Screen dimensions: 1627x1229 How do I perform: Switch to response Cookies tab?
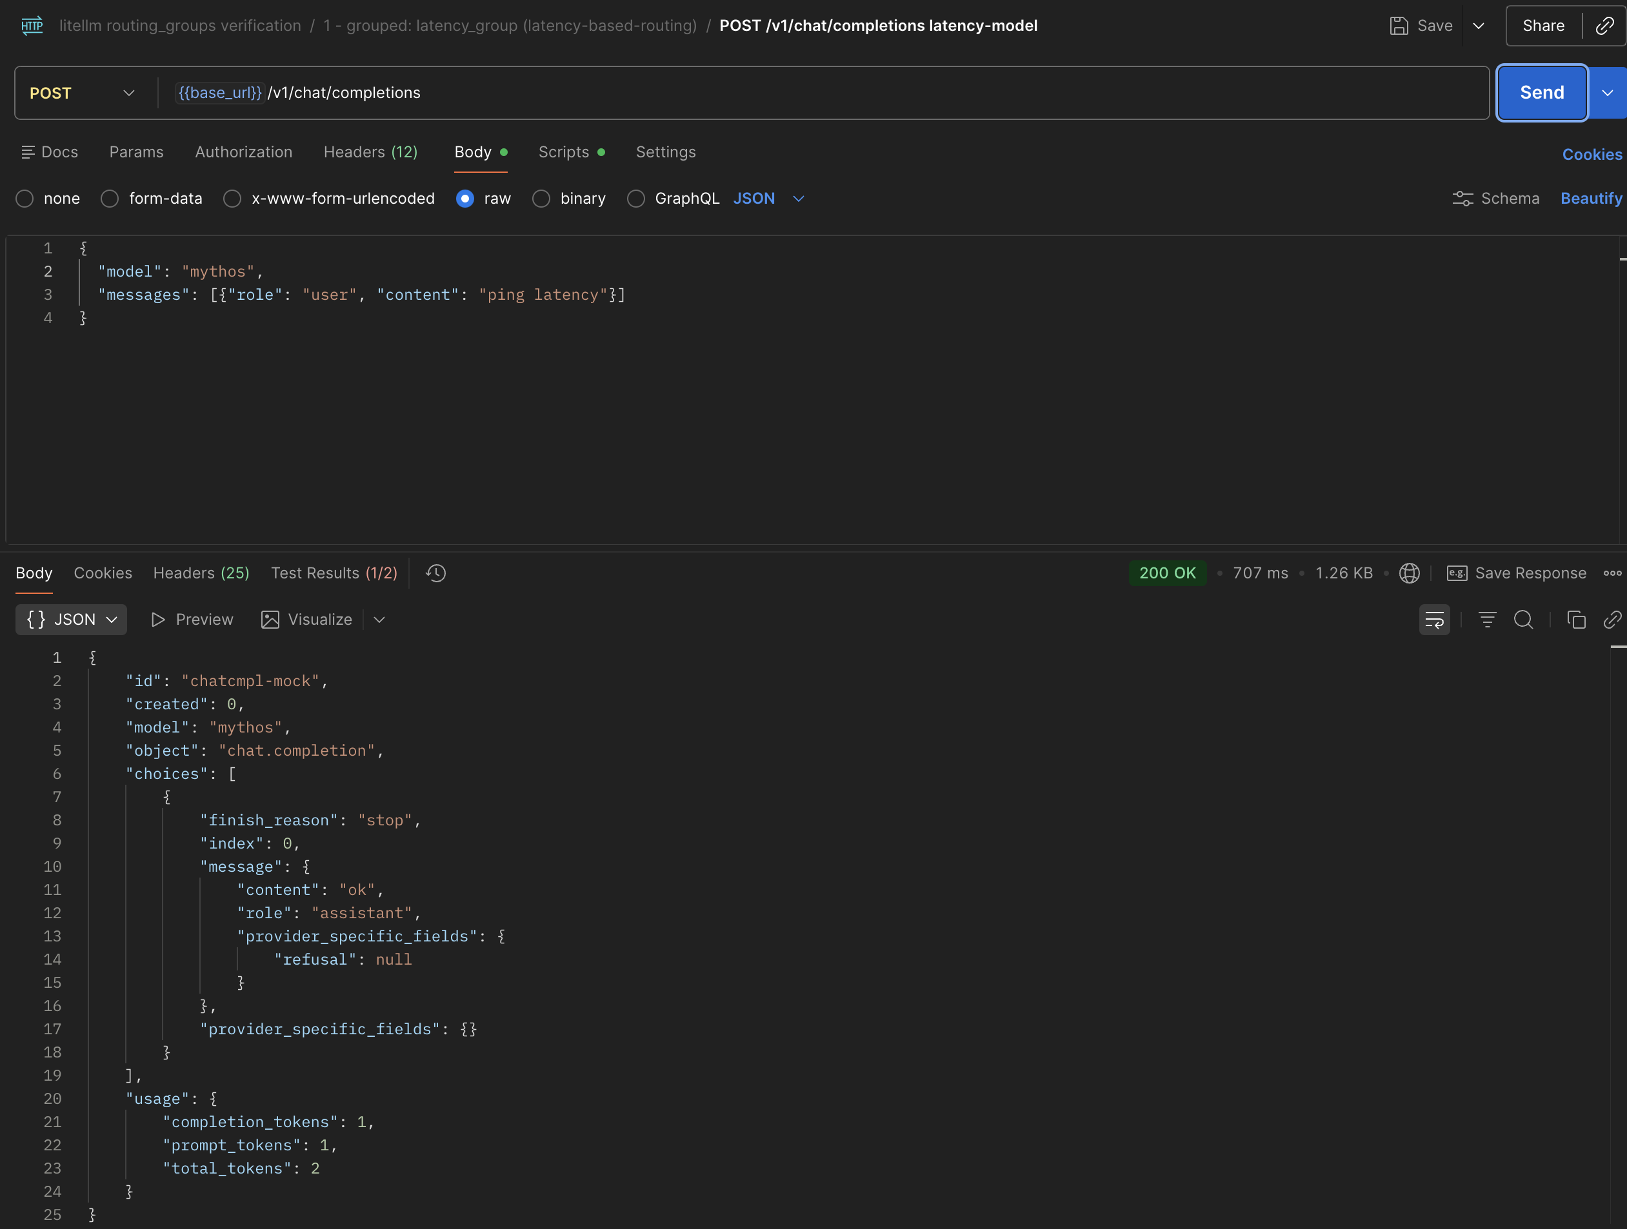(x=103, y=573)
